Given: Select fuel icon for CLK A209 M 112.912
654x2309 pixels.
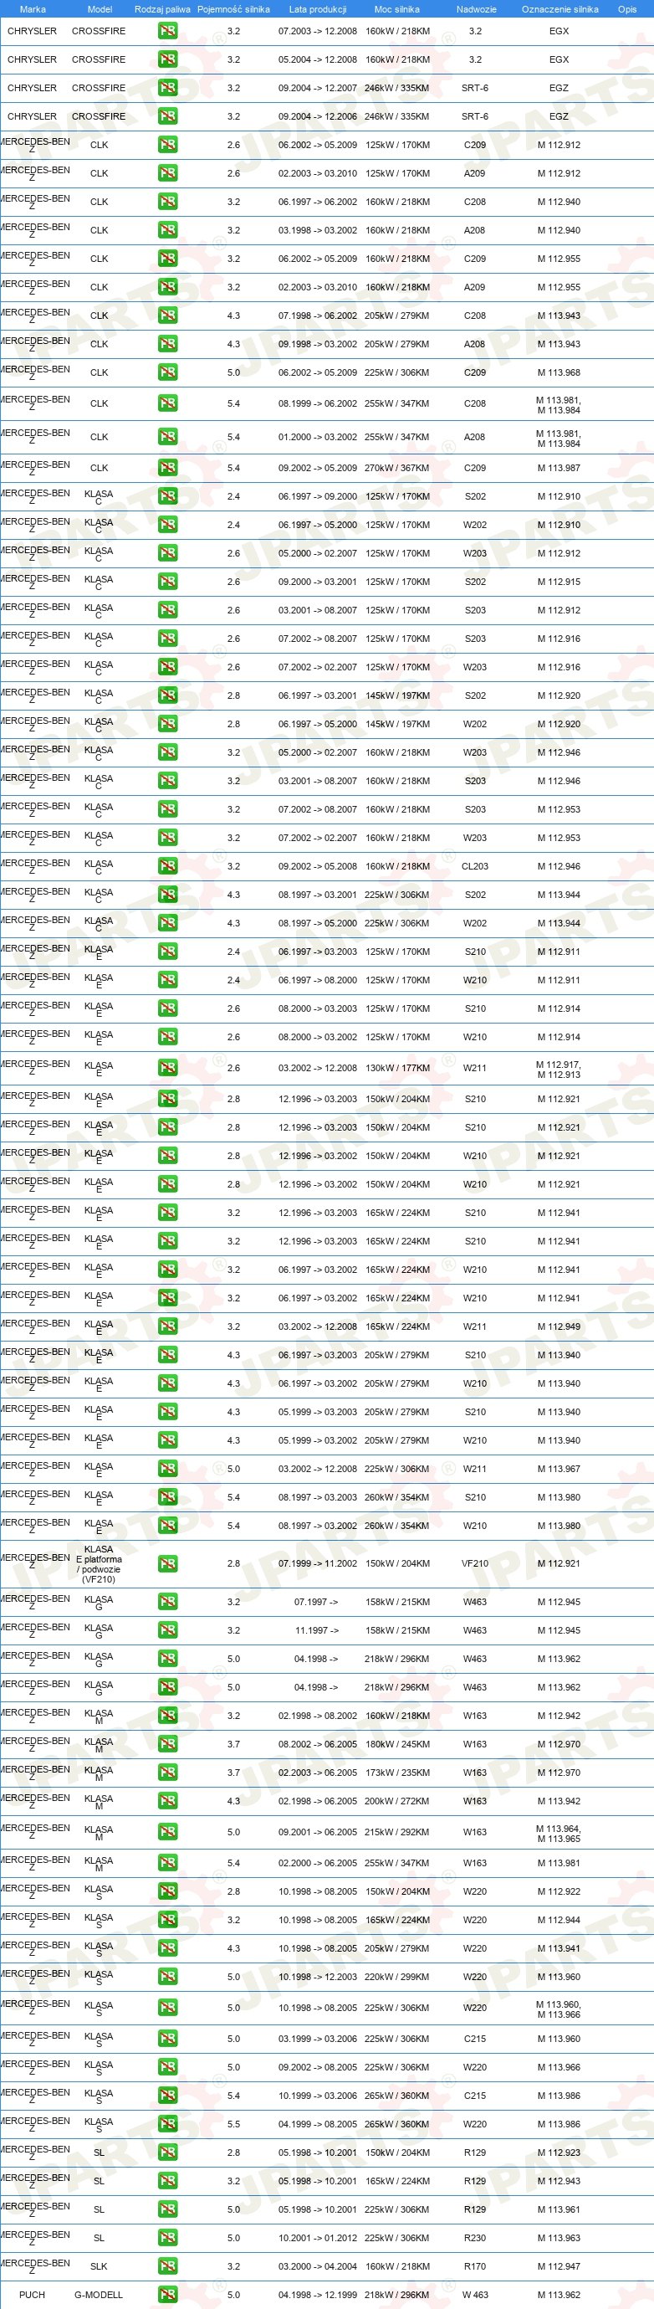Looking at the screenshot, I should pos(167,173).
